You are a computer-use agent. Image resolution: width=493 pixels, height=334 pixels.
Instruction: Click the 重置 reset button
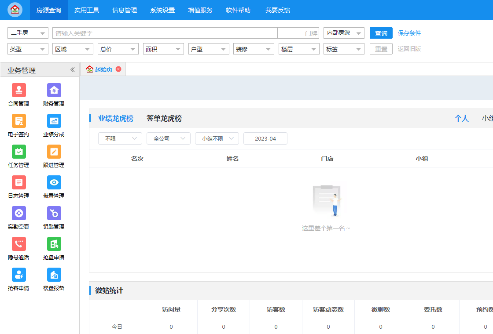pyautogui.click(x=381, y=49)
